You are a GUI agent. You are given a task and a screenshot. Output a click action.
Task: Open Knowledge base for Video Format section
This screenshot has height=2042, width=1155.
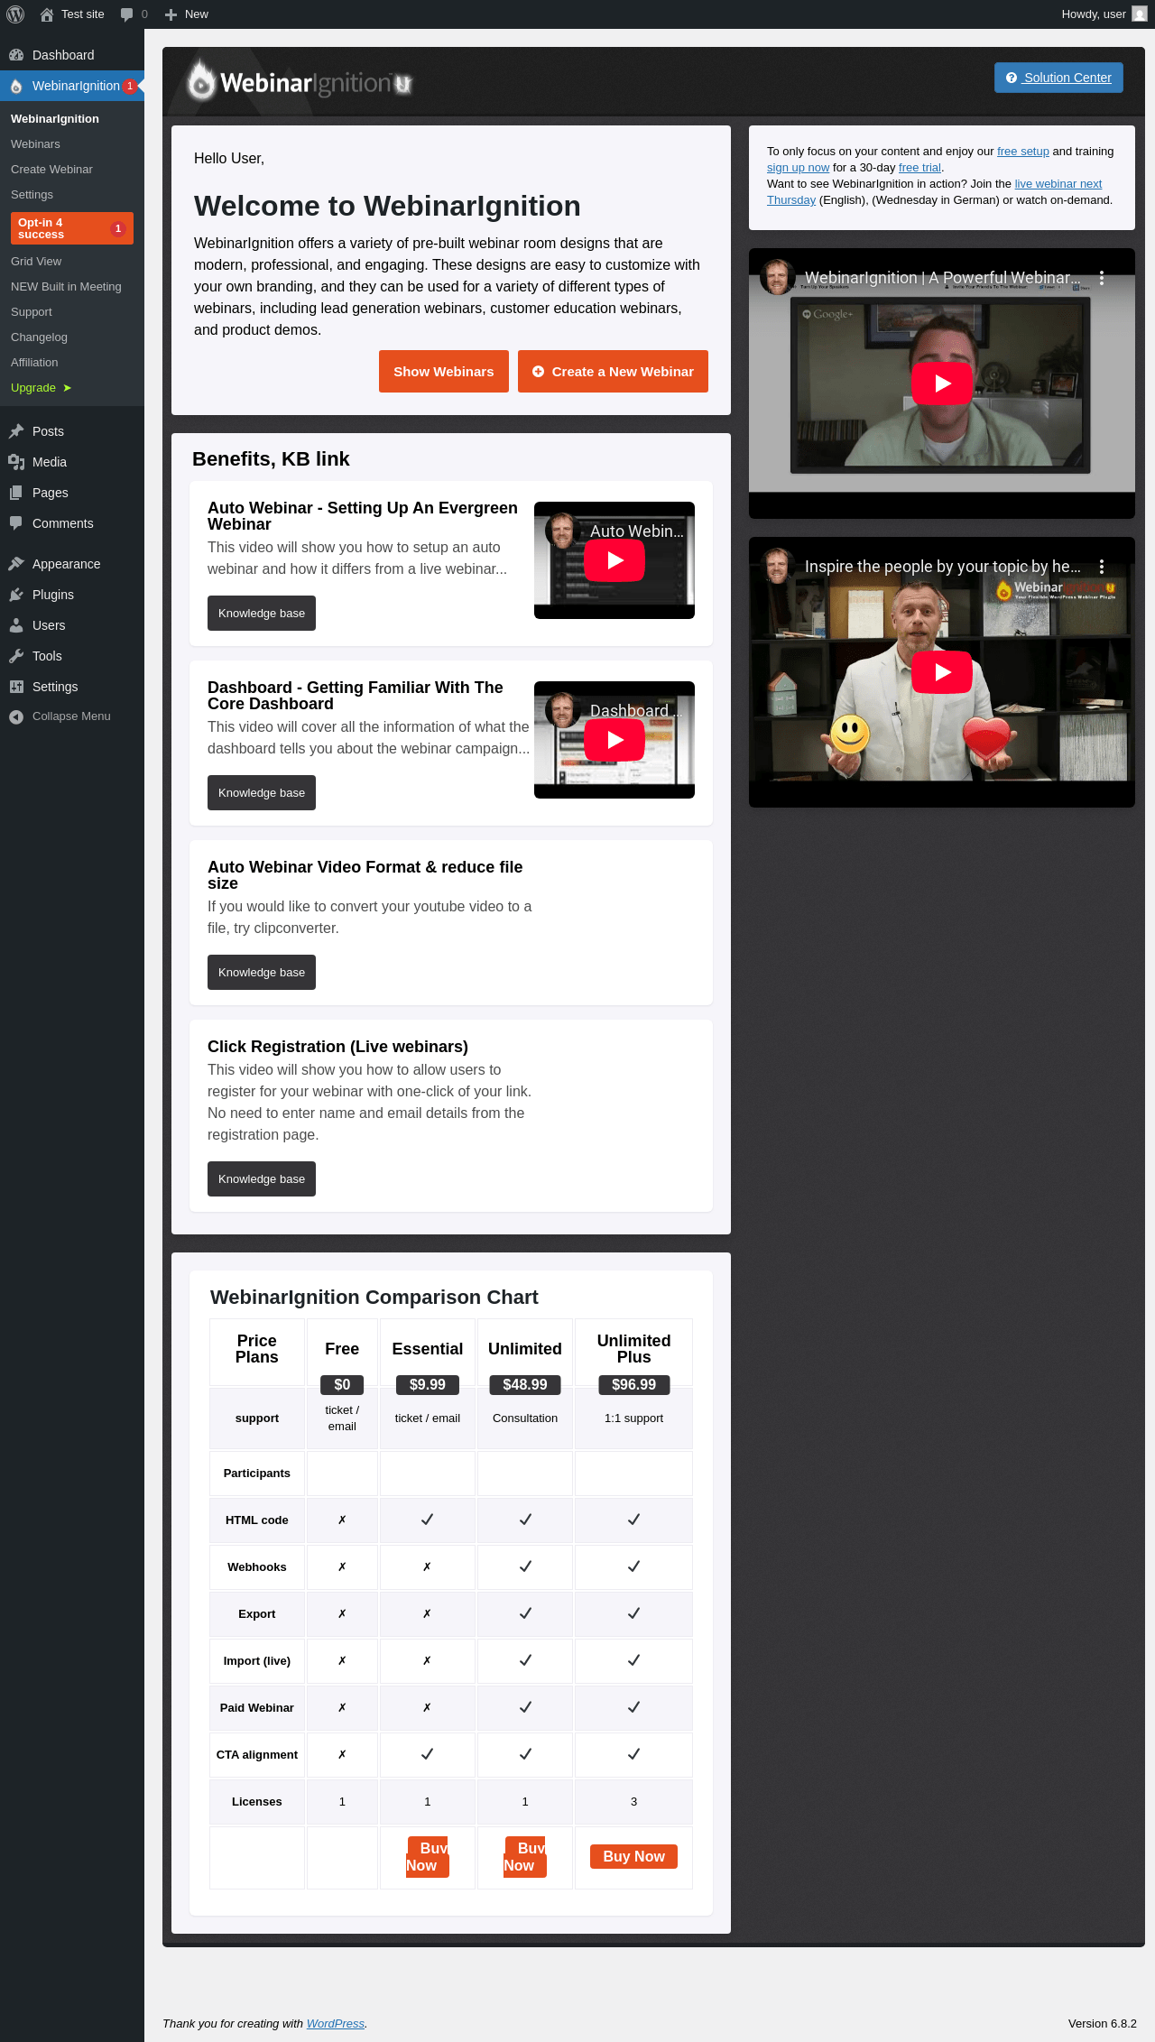pyautogui.click(x=262, y=973)
